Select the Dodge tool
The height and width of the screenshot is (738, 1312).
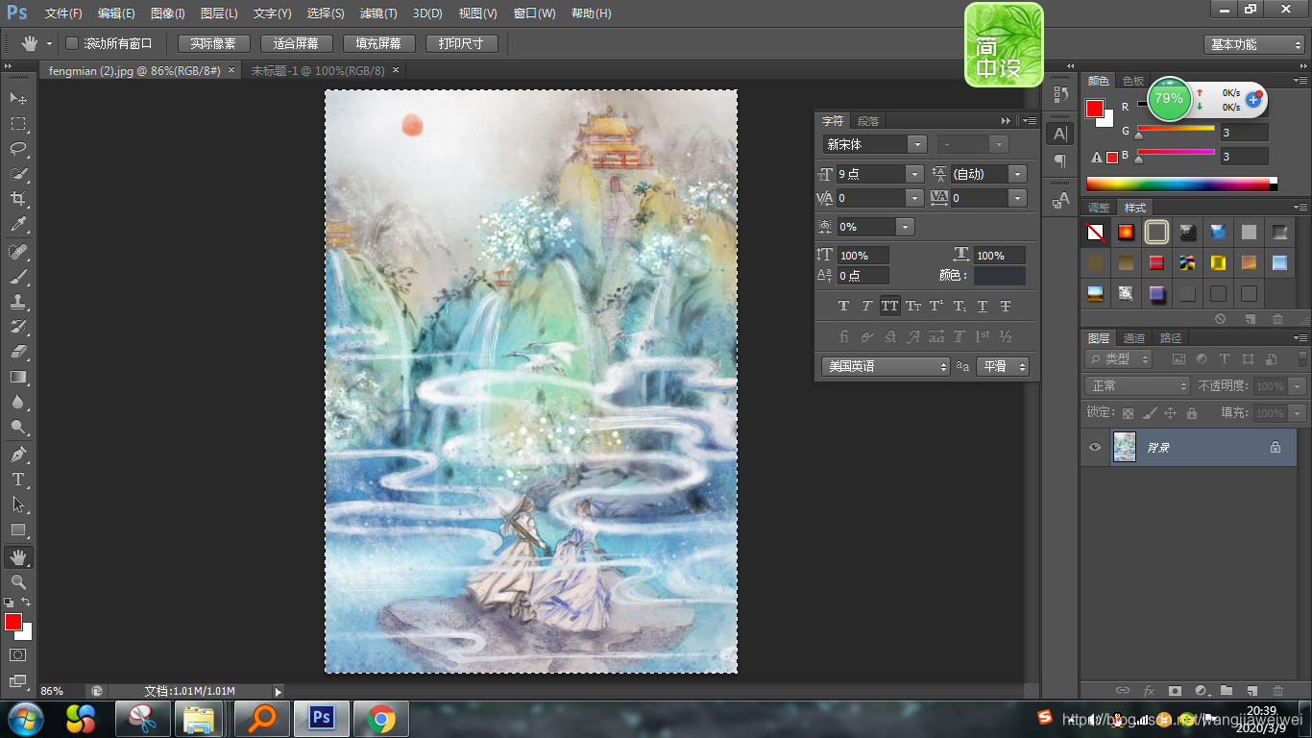pyautogui.click(x=18, y=428)
